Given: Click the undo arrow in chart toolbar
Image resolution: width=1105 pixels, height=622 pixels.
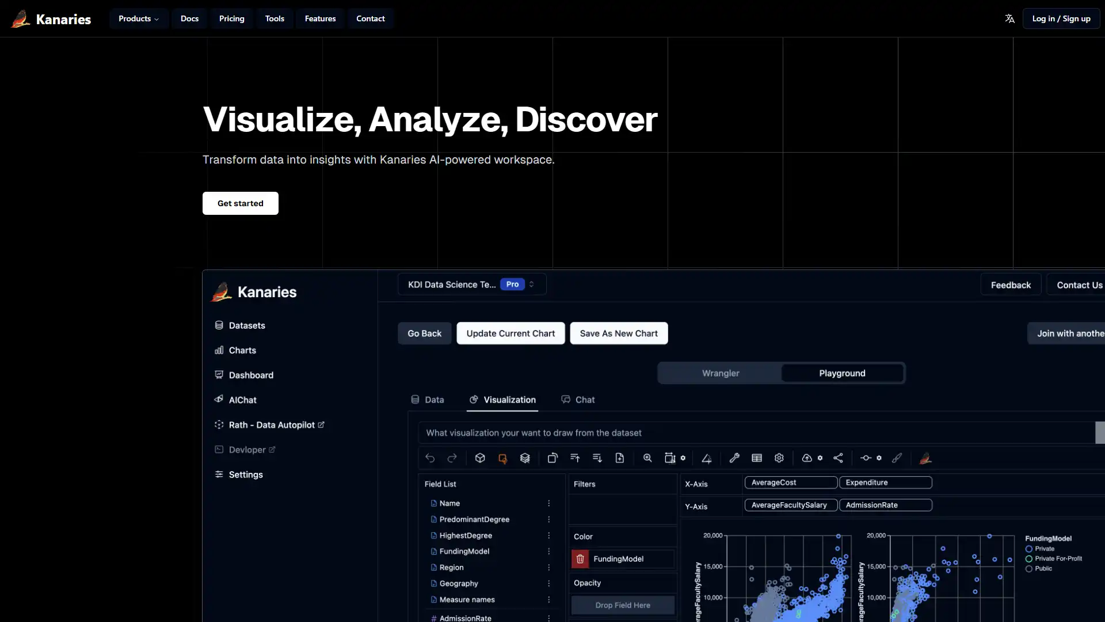Looking at the screenshot, I should (430, 458).
